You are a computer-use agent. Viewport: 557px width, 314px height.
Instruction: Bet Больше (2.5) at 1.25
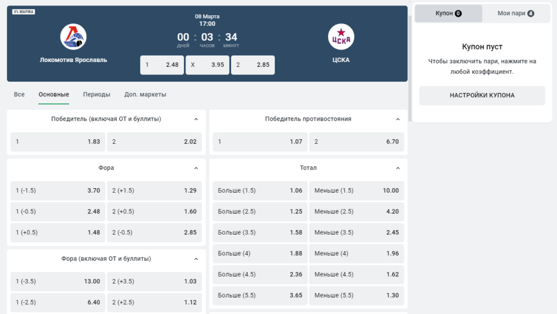pos(260,212)
